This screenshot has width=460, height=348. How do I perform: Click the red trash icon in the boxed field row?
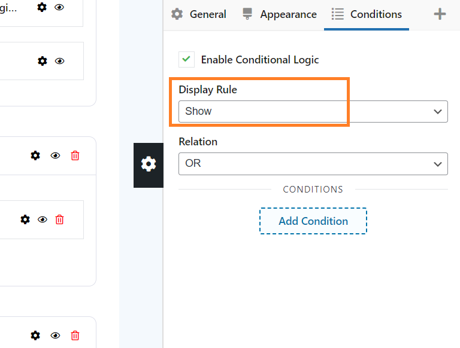pyautogui.click(x=59, y=219)
